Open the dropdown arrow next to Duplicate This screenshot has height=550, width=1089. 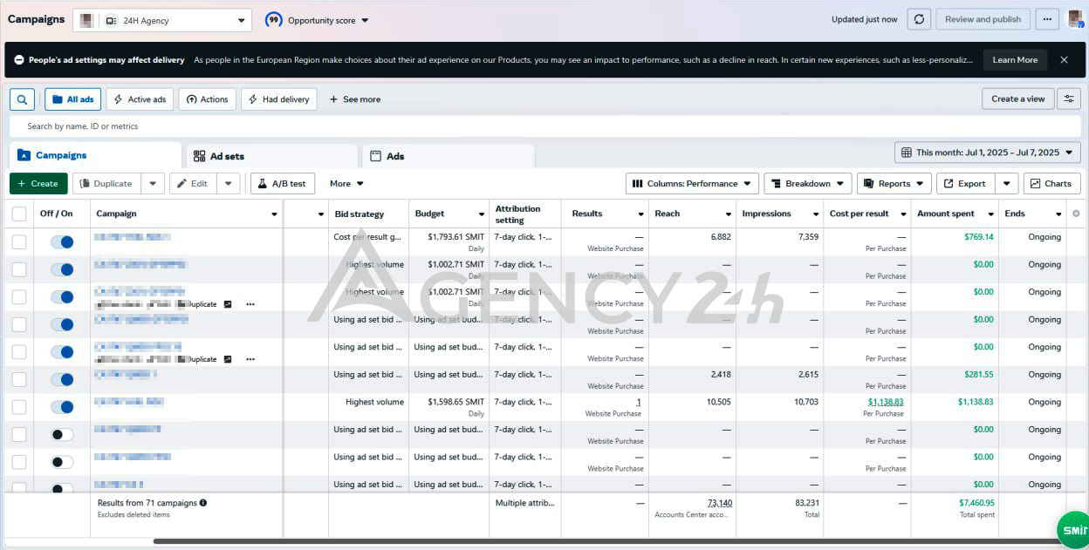click(x=153, y=184)
